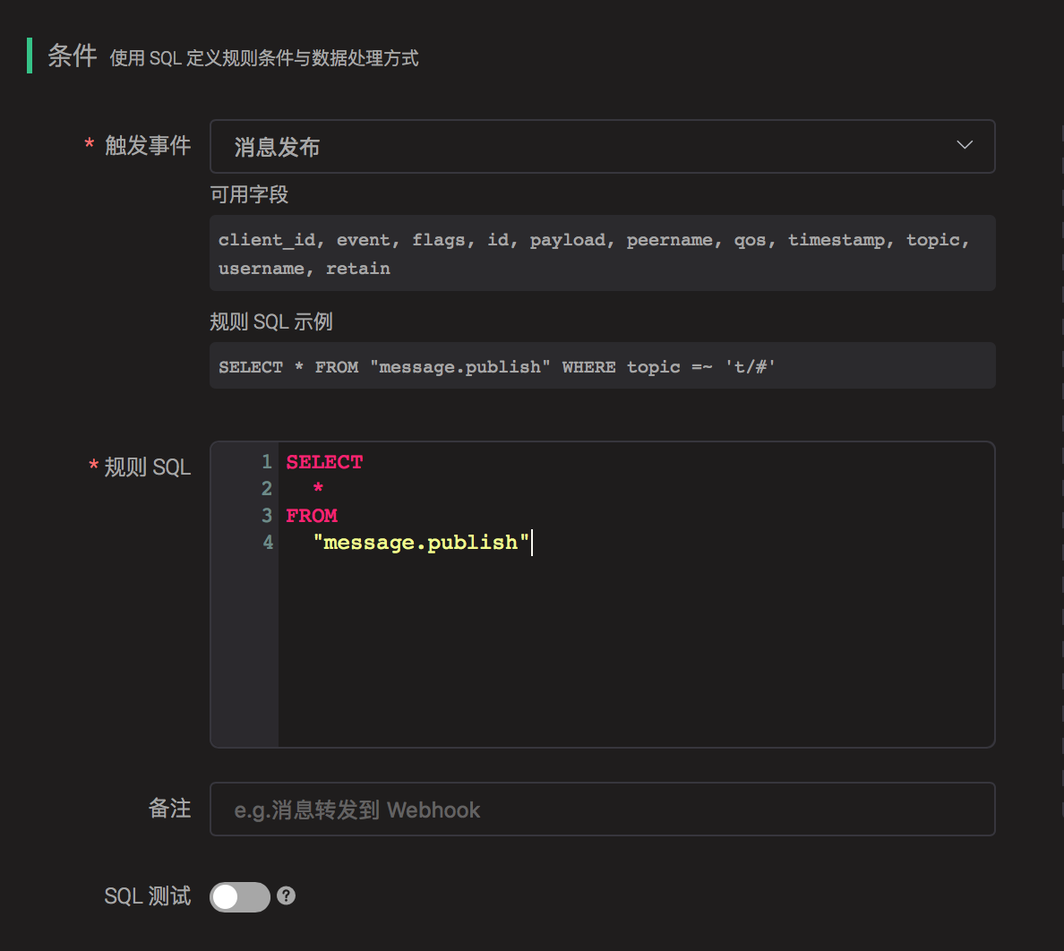Image resolution: width=1064 pixels, height=951 pixels.
Task: Click the SELECT keyword in the SQL editor
Action: tap(324, 461)
